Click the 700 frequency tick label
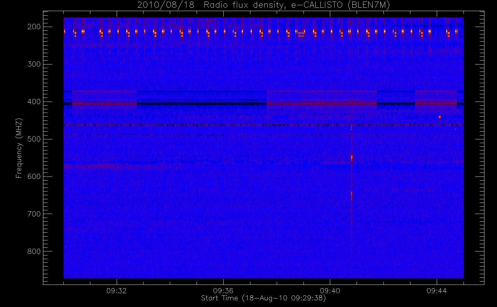The height and width of the screenshot is (307, 497). 34,214
